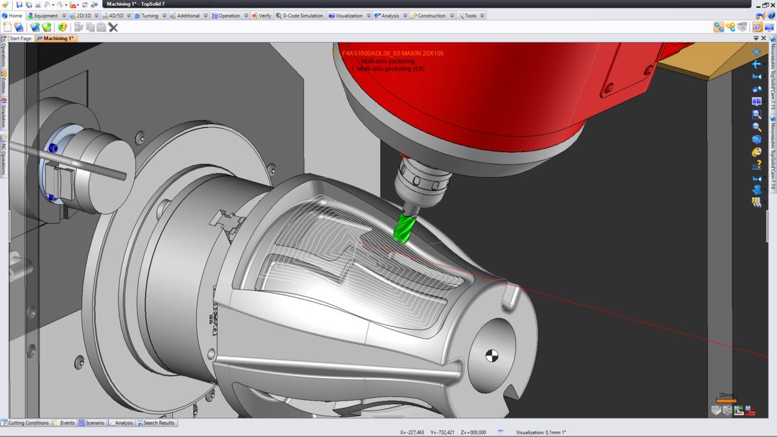Toggle the highlighted blue link mode button
This screenshot has width=777, height=437.
(719, 27)
